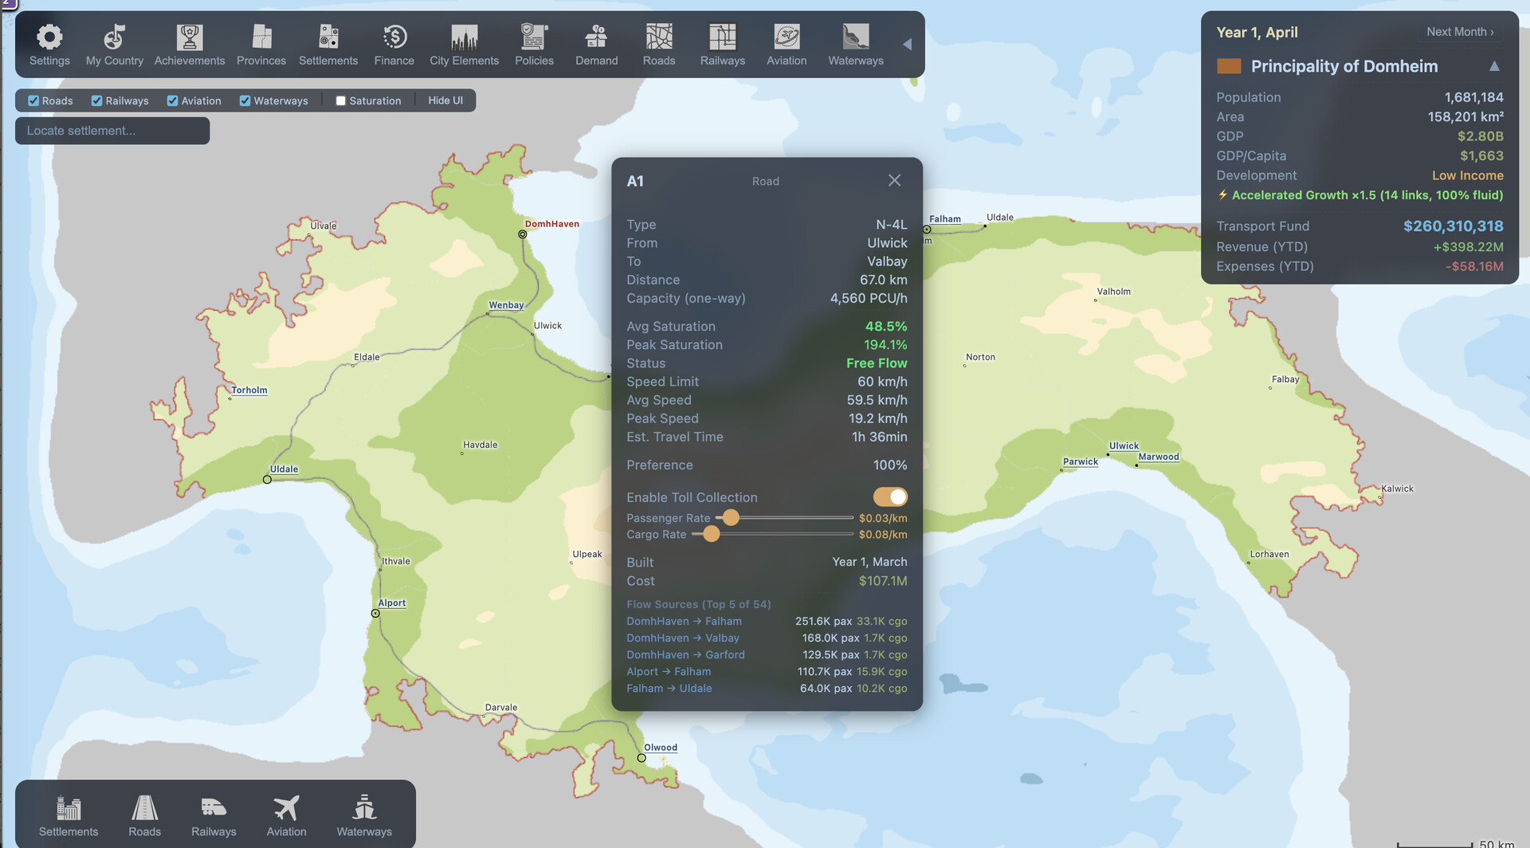Open the Railways train build tool
This screenshot has height=848, width=1530.
(214, 808)
